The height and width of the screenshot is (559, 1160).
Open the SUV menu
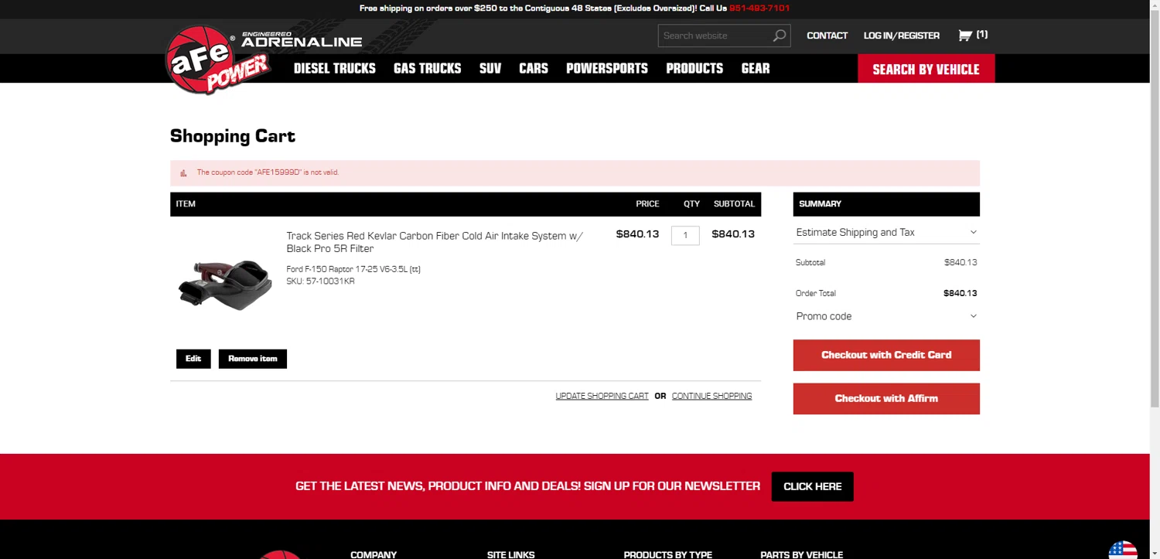tap(490, 68)
